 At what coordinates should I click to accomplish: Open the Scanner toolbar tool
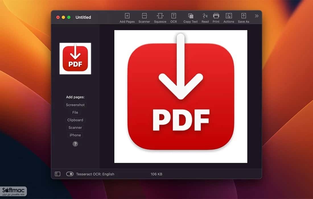(x=144, y=18)
